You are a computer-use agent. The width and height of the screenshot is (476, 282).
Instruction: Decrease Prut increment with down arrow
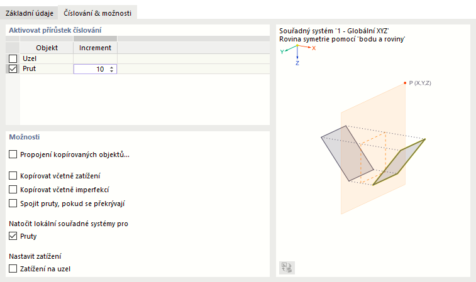(x=111, y=71)
